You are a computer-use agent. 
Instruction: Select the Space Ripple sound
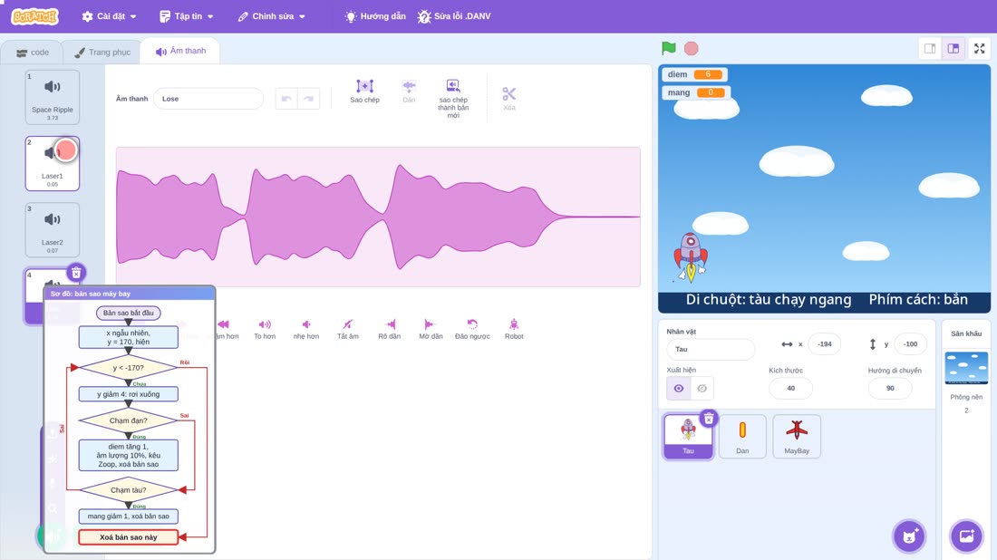click(53, 97)
